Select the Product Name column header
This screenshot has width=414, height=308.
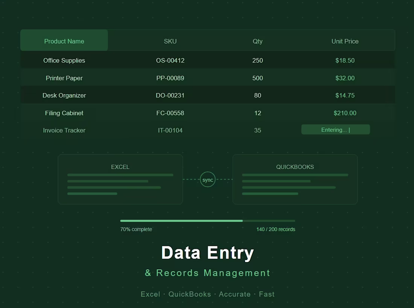coord(64,40)
